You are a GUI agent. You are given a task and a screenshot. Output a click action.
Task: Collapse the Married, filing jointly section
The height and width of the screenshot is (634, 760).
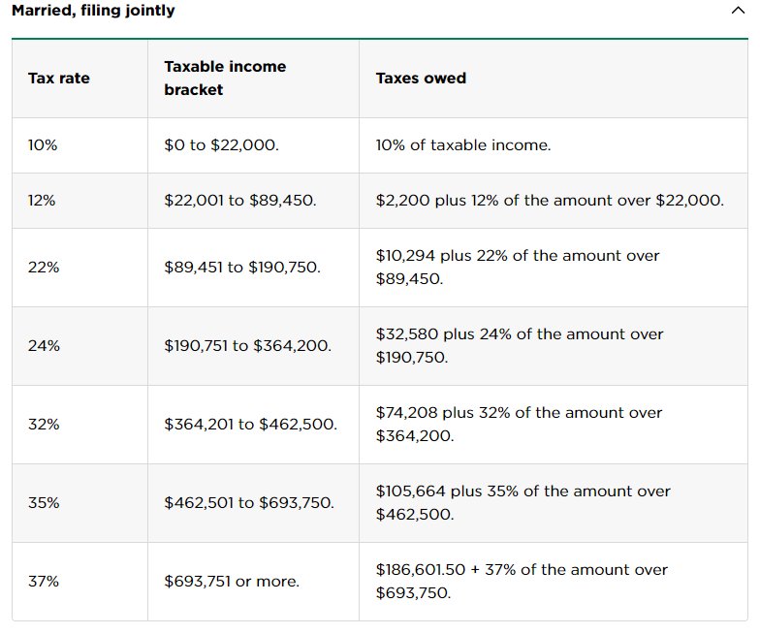[x=738, y=10]
